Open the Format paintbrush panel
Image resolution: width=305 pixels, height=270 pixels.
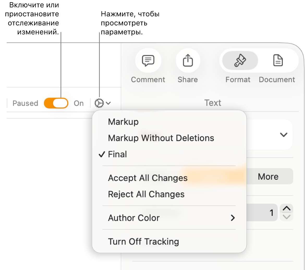(240, 61)
